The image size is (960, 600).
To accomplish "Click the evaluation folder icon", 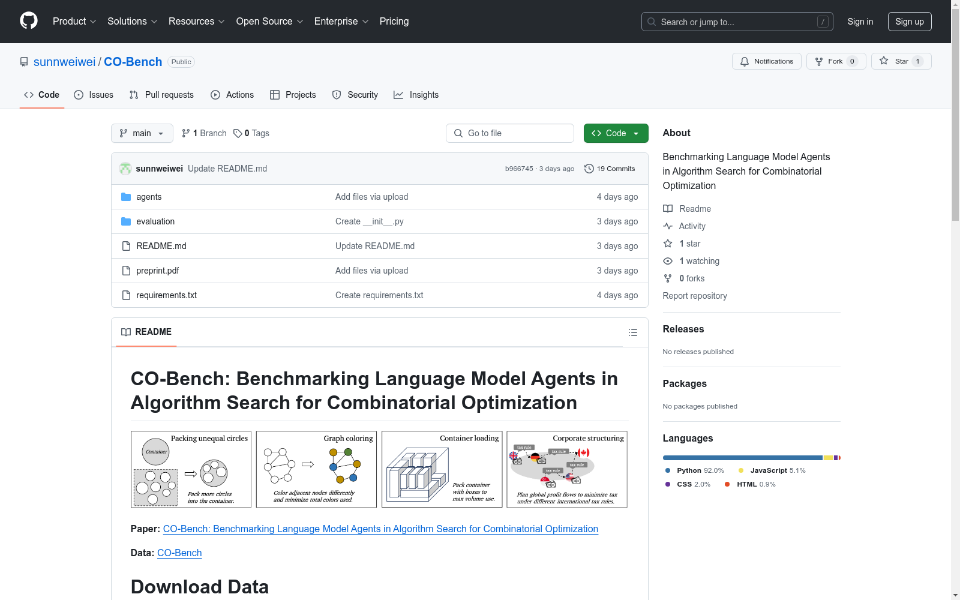I will (126, 221).
